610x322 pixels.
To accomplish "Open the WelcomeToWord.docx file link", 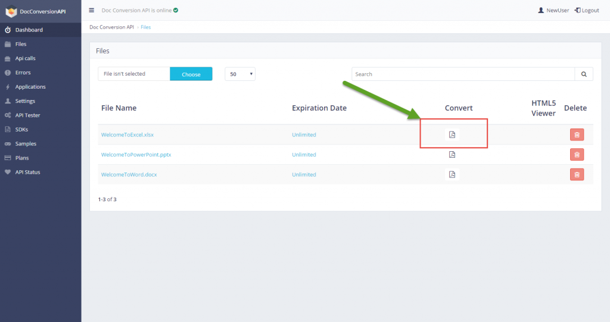I will (x=129, y=174).
